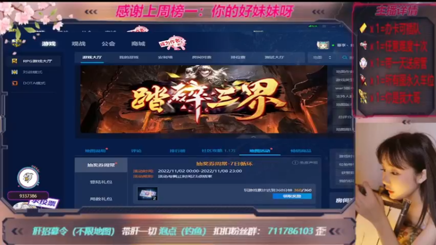
Task: Click the 求投票 vote badge
Action: click(44, 203)
